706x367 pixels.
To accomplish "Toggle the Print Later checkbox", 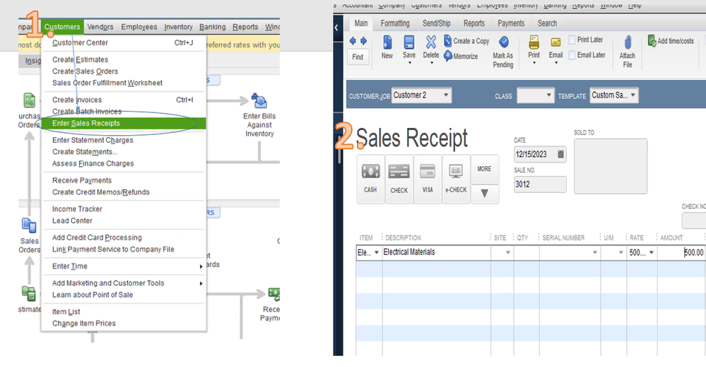I will coord(572,40).
